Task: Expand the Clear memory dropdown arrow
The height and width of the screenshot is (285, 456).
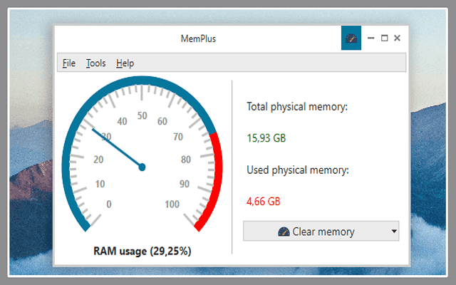Action: pyautogui.click(x=394, y=232)
